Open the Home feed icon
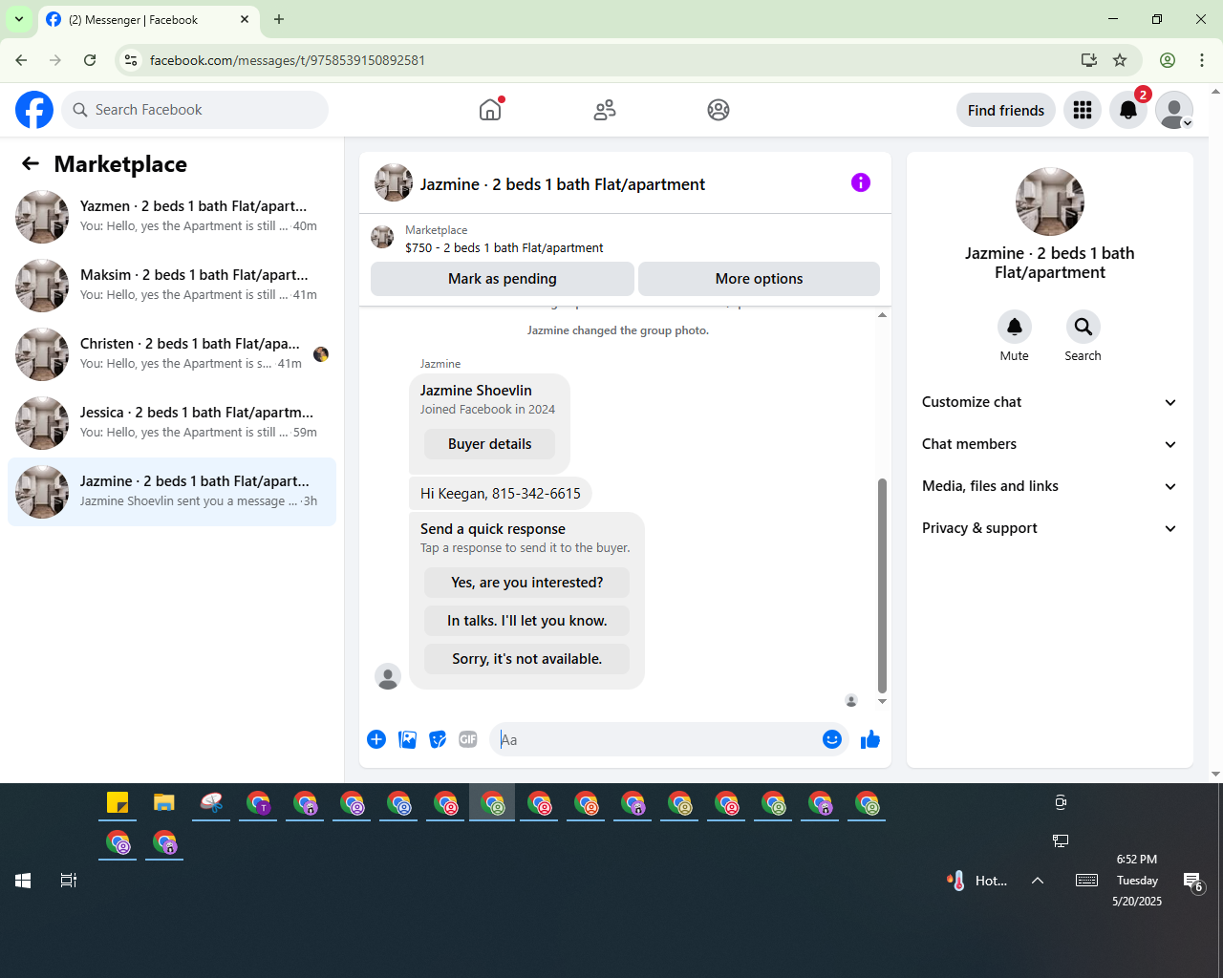The width and height of the screenshot is (1223, 978). coord(490,110)
